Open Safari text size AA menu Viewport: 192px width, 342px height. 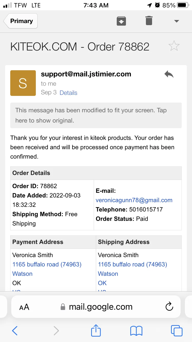(24, 307)
